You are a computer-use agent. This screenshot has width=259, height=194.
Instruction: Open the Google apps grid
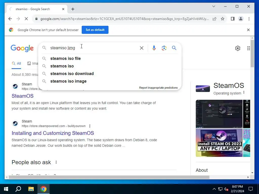248,48
